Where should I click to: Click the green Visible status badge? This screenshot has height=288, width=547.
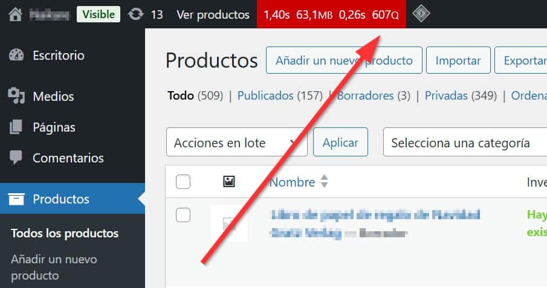pyautogui.click(x=99, y=14)
